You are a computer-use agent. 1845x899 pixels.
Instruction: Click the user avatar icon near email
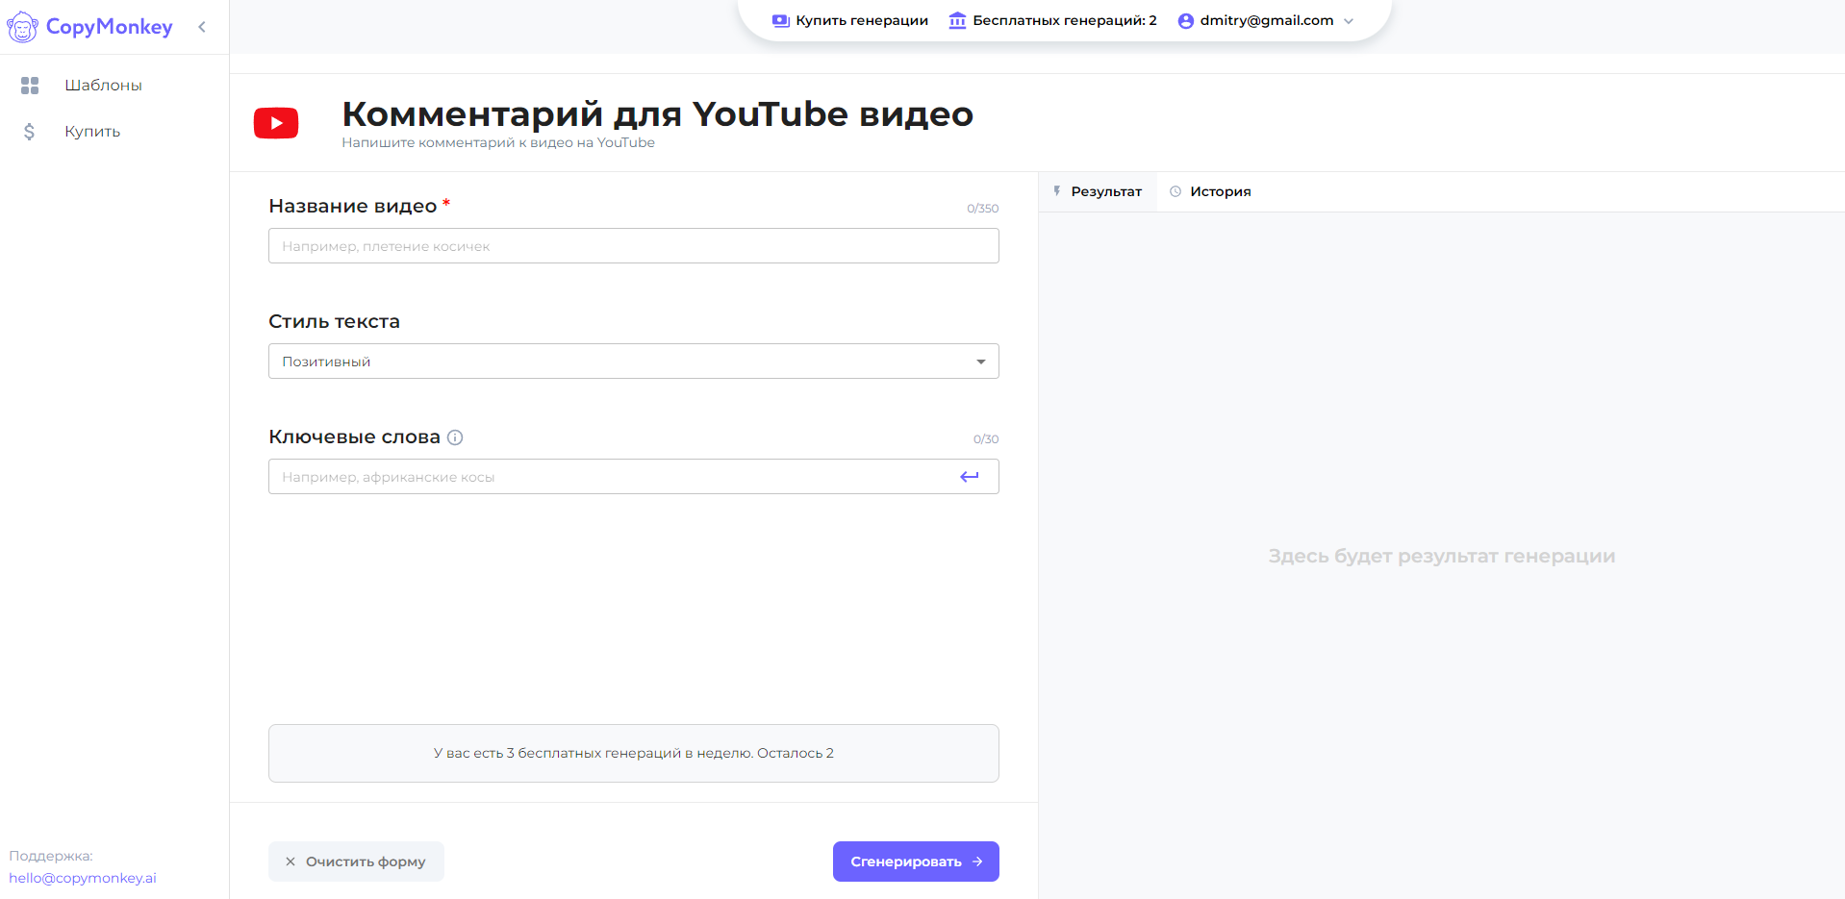coord(1185,21)
